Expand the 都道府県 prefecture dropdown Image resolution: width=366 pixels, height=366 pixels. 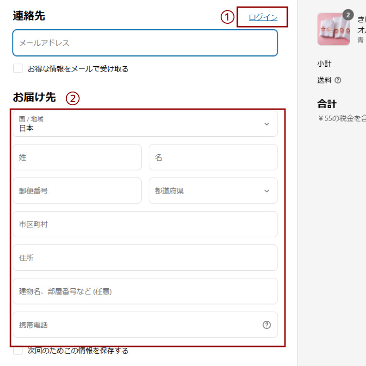tap(213, 191)
